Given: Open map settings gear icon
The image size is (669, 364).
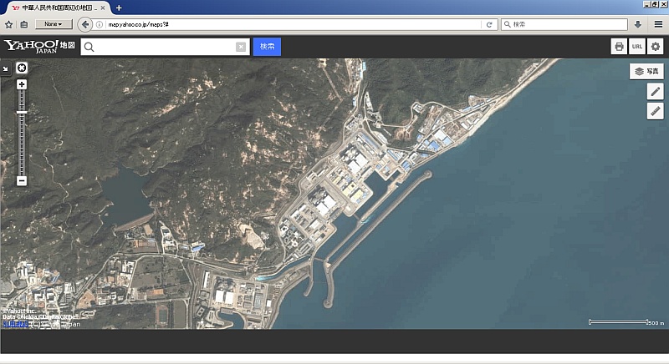Looking at the screenshot, I should point(656,47).
